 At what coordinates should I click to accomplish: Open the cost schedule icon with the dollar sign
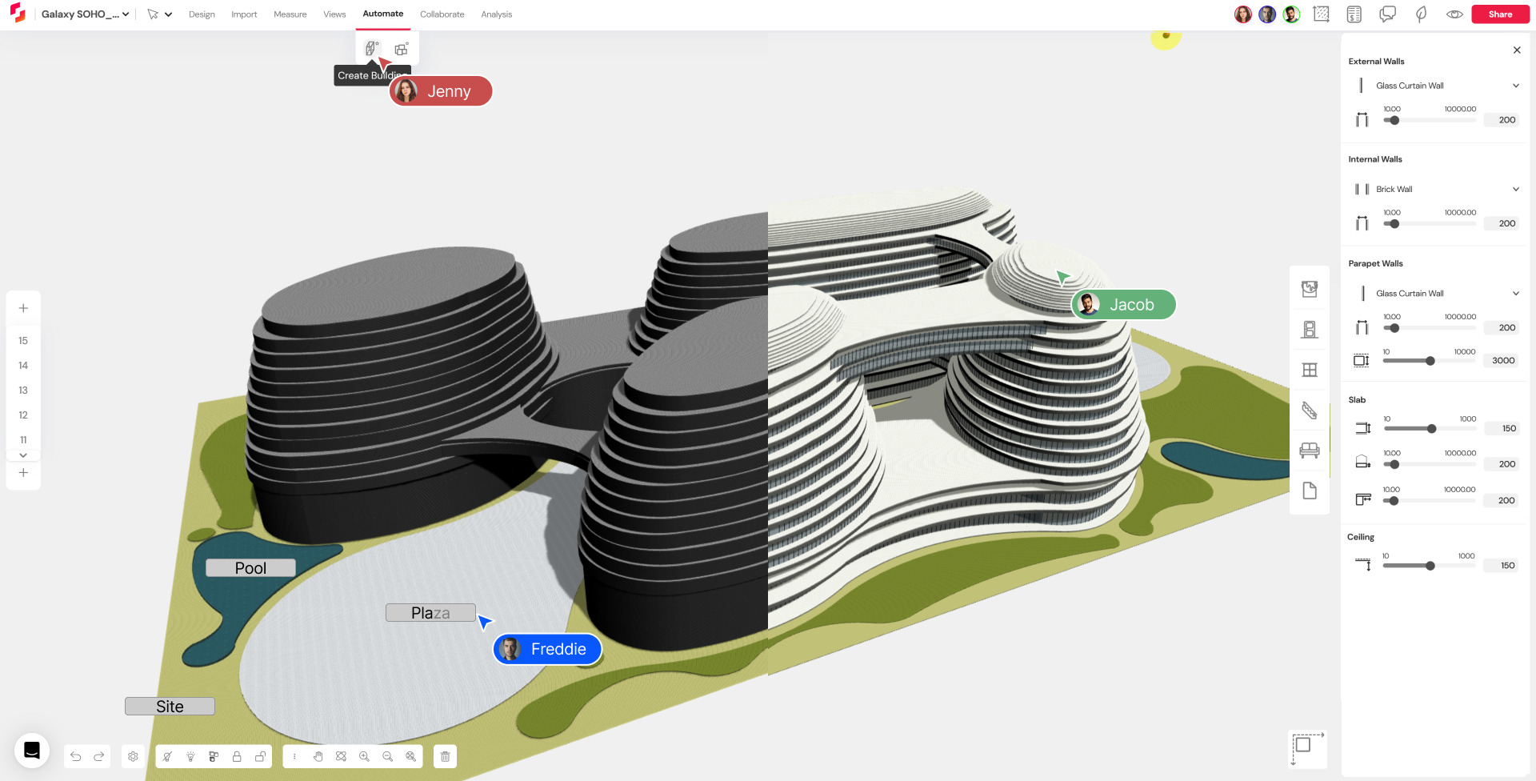tap(1354, 14)
